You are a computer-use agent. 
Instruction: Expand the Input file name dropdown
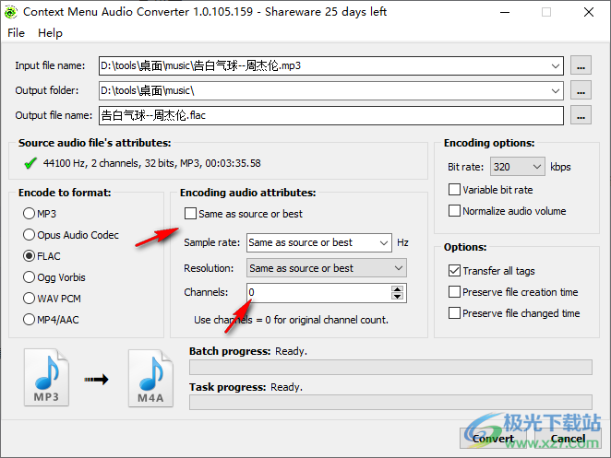point(556,65)
